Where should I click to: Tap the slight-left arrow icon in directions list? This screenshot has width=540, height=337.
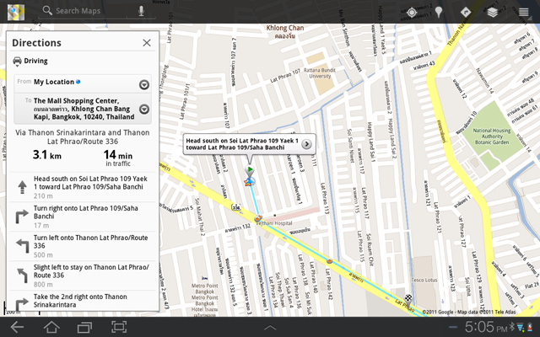tap(23, 275)
